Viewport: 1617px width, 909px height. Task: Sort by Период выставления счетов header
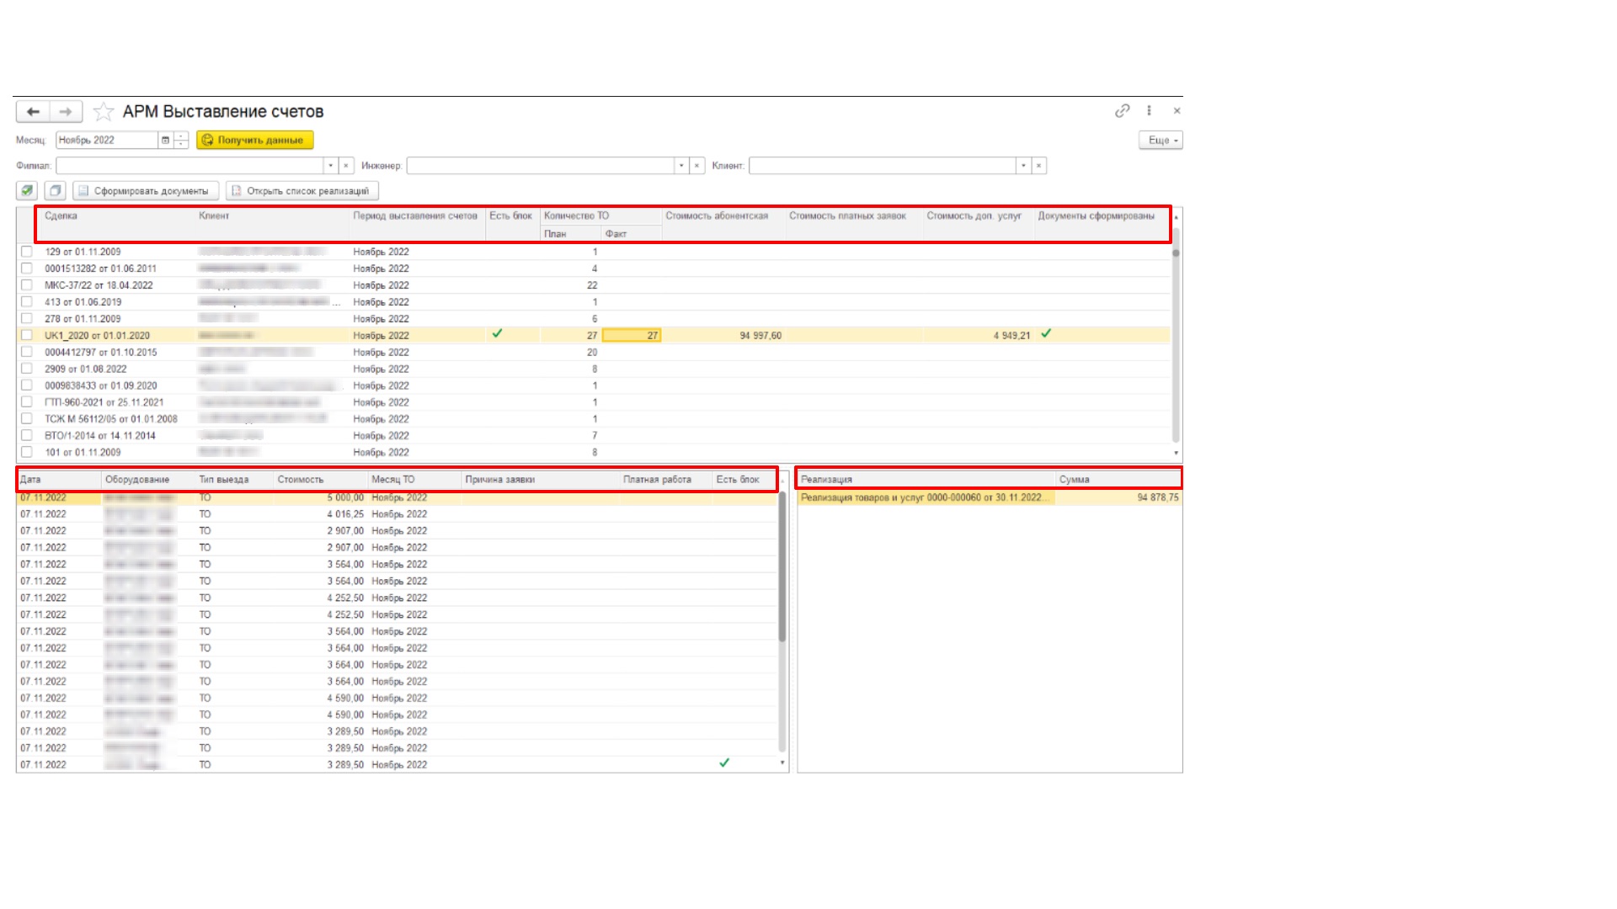point(415,216)
